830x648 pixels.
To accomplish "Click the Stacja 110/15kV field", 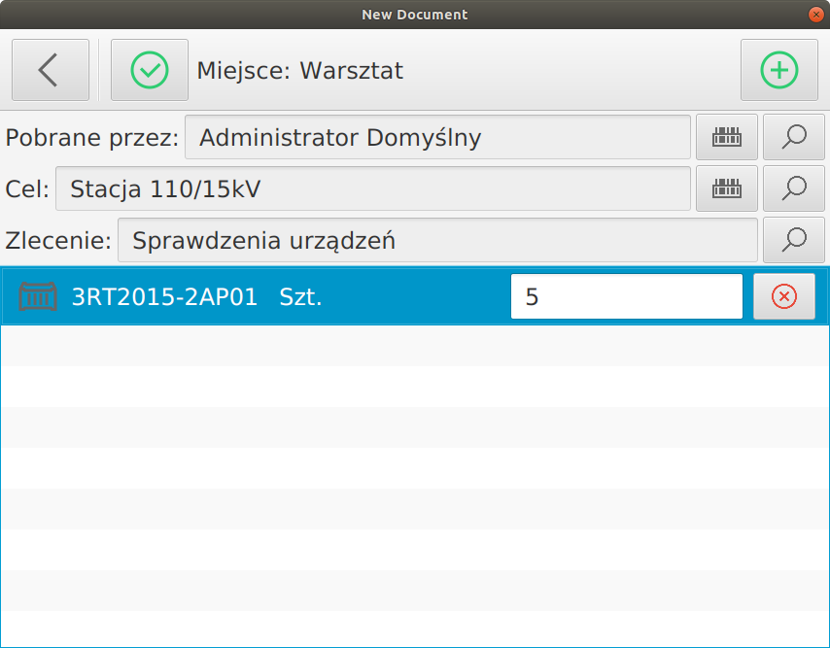I will 374,188.
